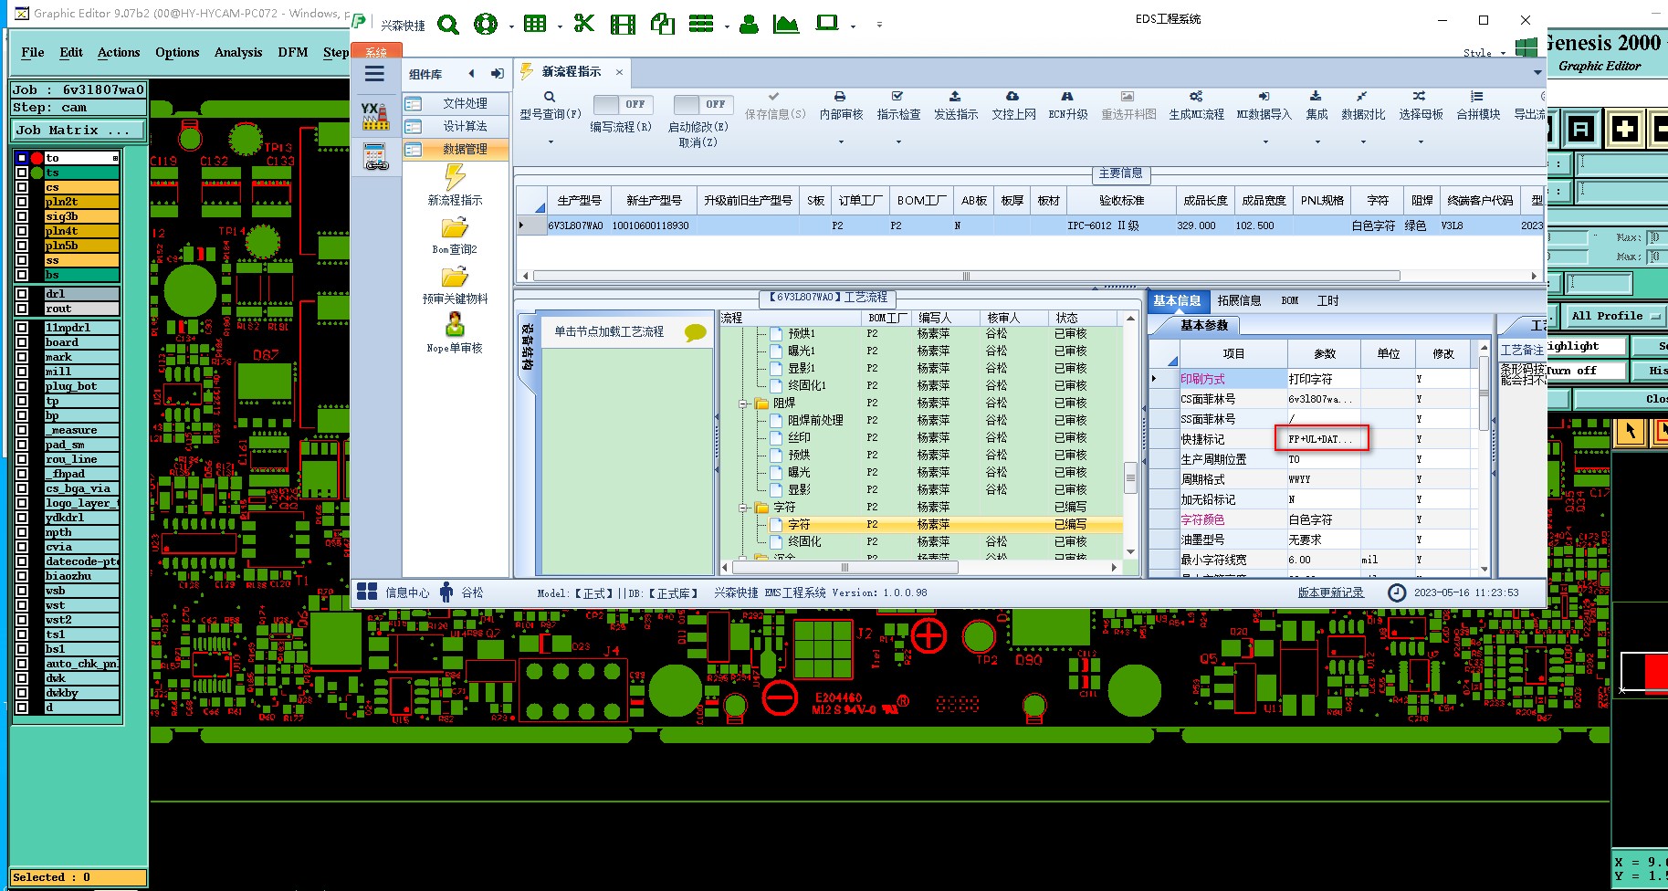Image resolution: width=1668 pixels, height=891 pixels.
Task: Toggle visibility checkbox for layer drl
Action: tap(22, 294)
